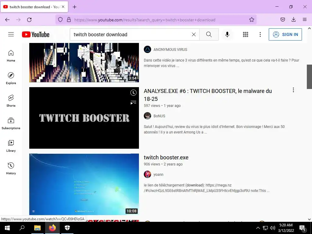Click the page vertical scrollbar thumb
312x234 pixels.
tap(309, 77)
